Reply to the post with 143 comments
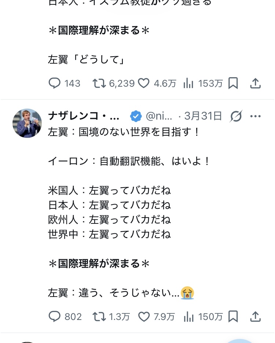 point(54,83)
